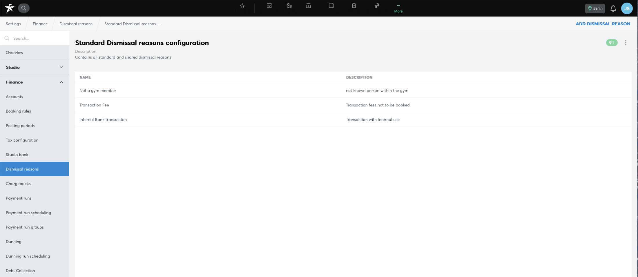Click the green location count badge
Viewport: 638px width, 277px height.
(612, 43)
